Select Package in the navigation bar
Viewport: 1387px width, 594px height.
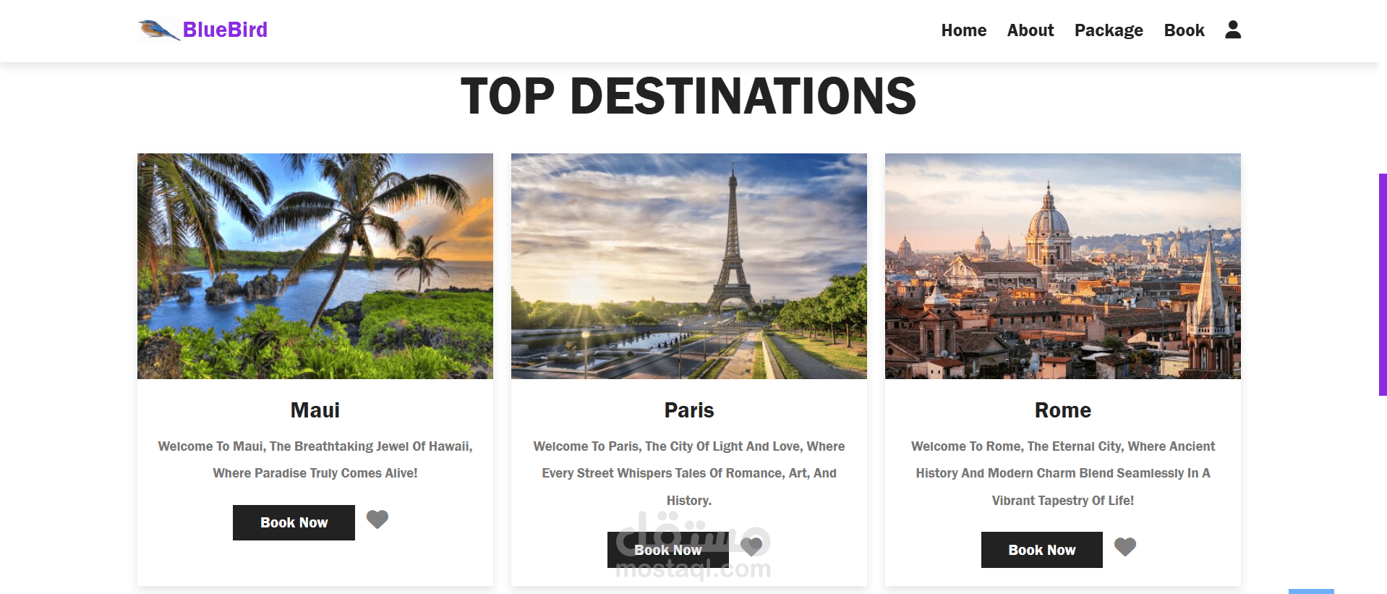coord(1108,30)
